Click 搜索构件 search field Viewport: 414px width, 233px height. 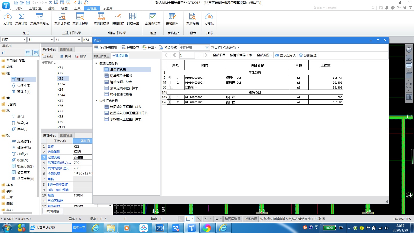pos(67,62)
